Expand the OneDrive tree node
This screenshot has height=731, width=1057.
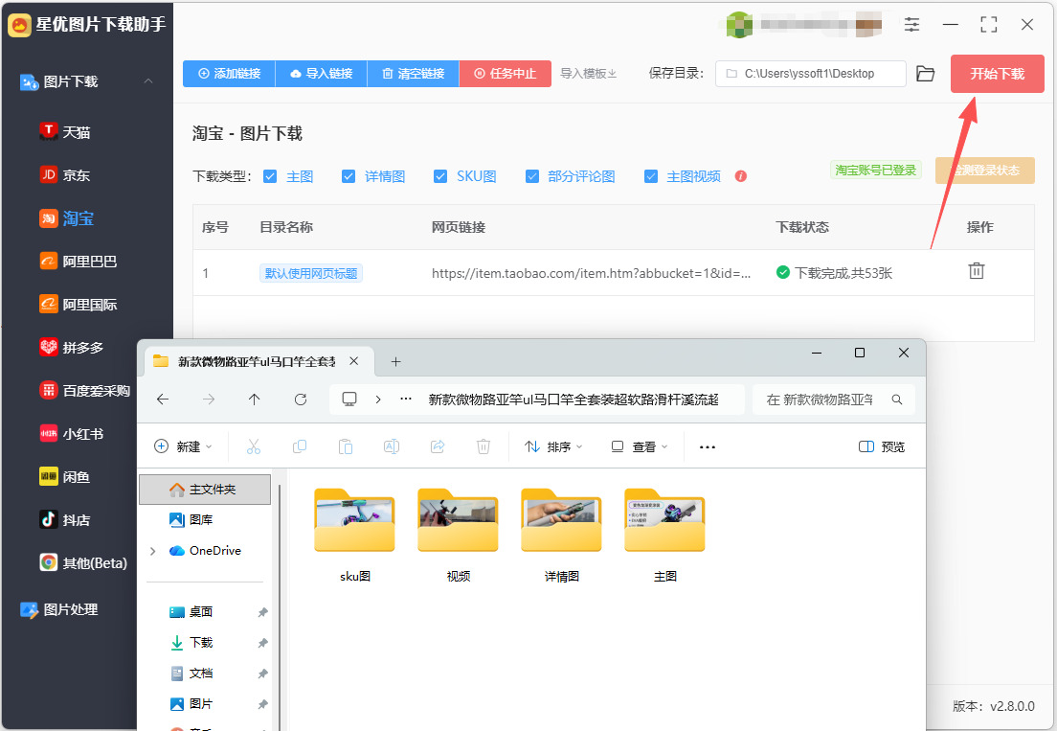(152, 551)
